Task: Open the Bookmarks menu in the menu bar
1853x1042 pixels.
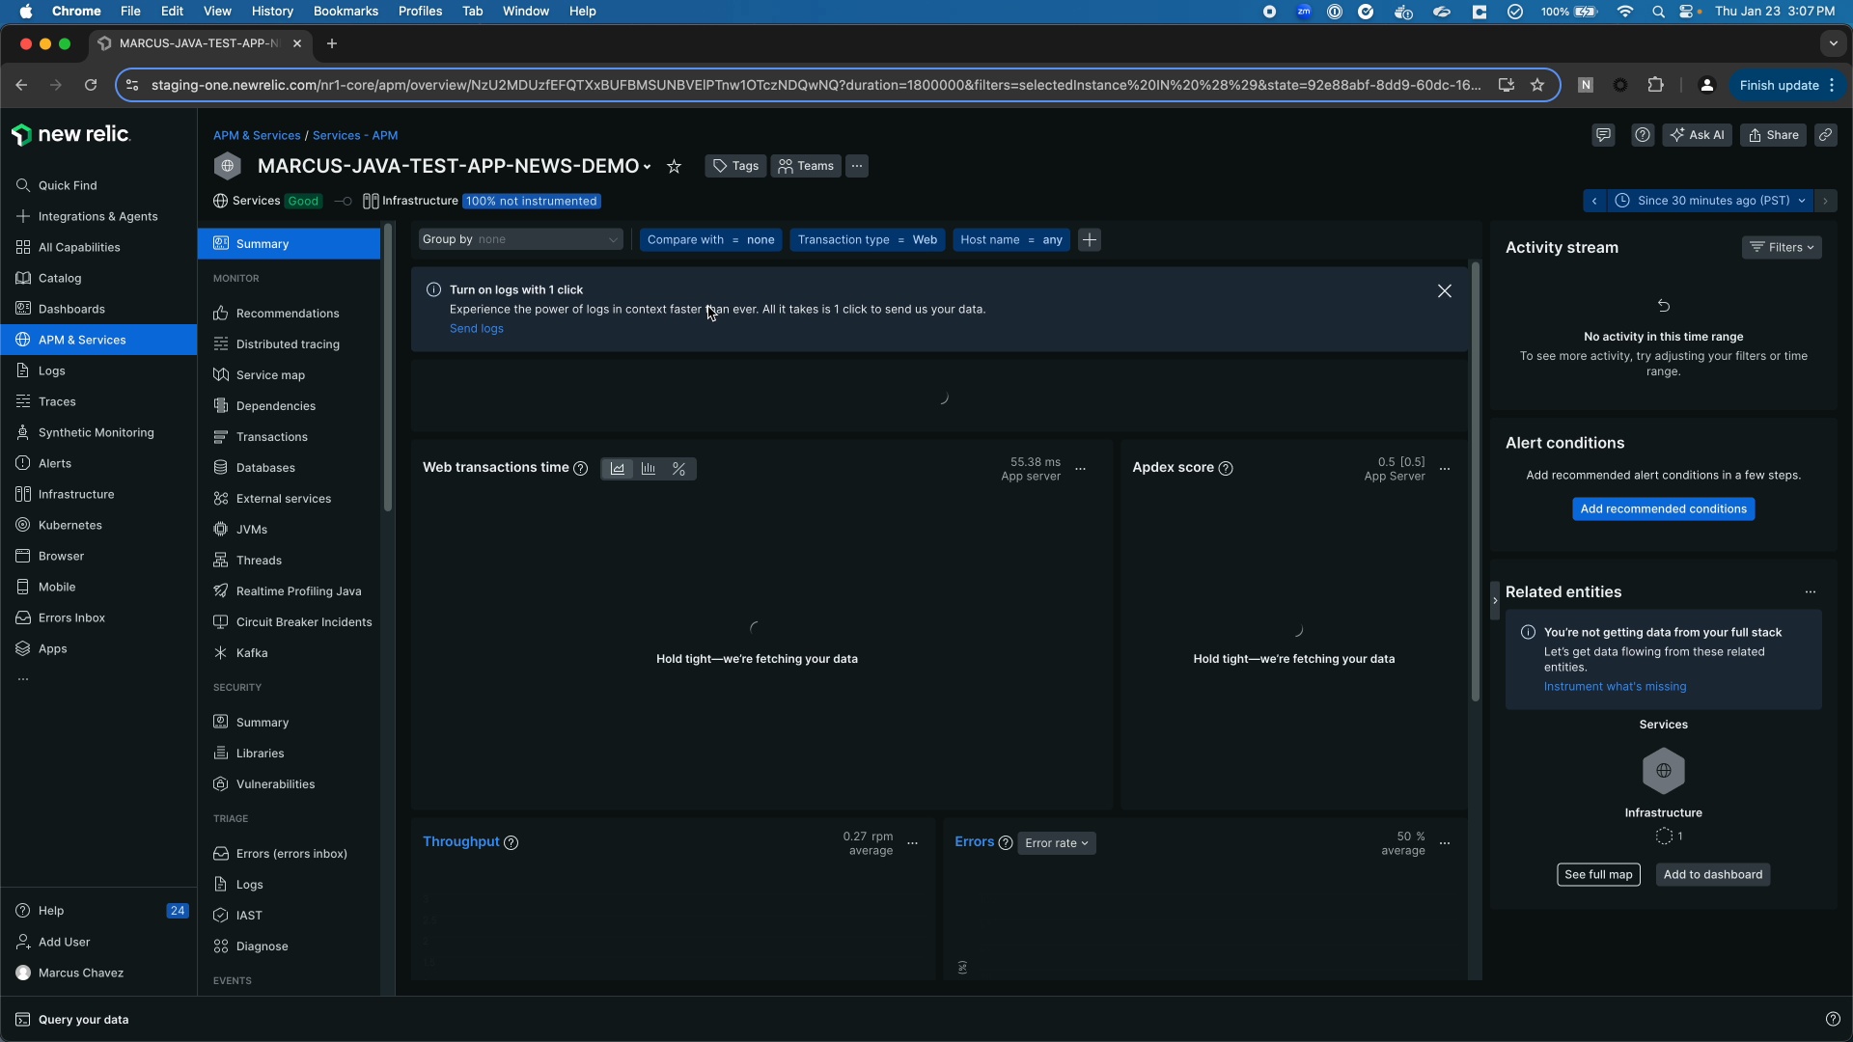Action: pyautogui.click(x=346, y=12)
